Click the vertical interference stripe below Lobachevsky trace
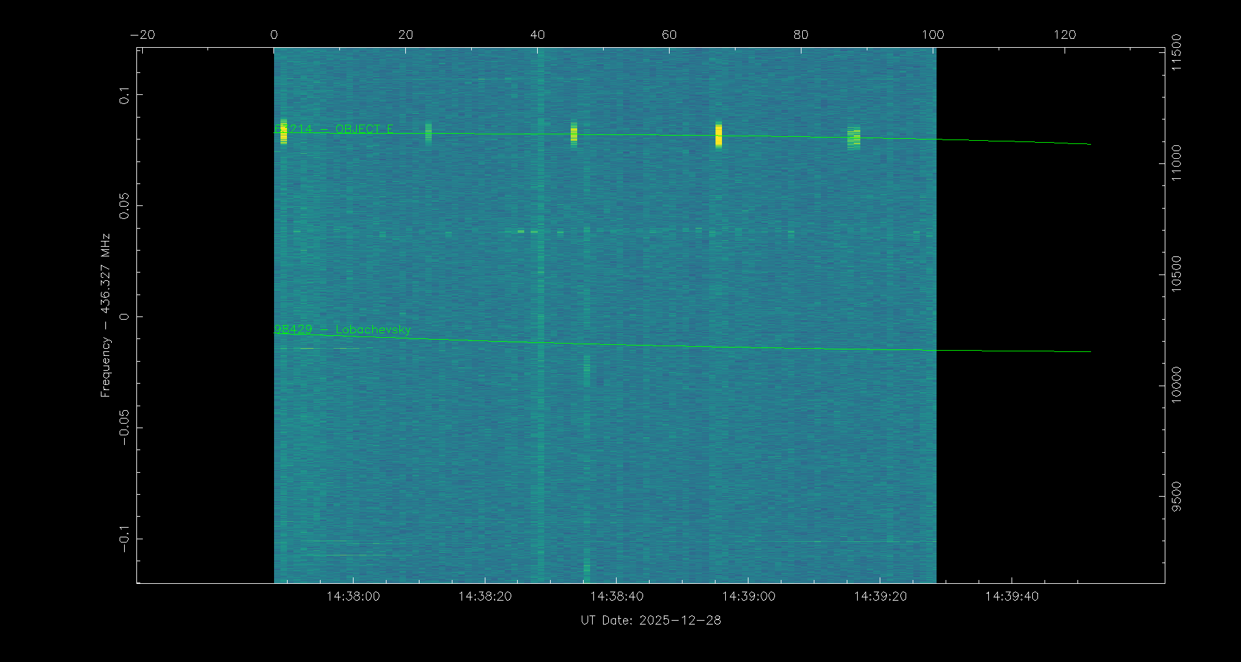The image size is (1241, 662). 587,371
